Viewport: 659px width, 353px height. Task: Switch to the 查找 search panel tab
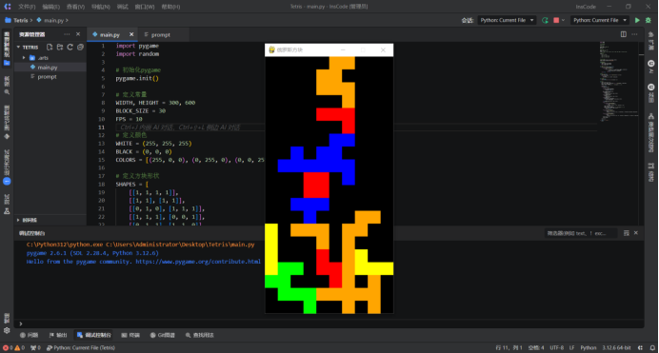click(x=200, y=335)
